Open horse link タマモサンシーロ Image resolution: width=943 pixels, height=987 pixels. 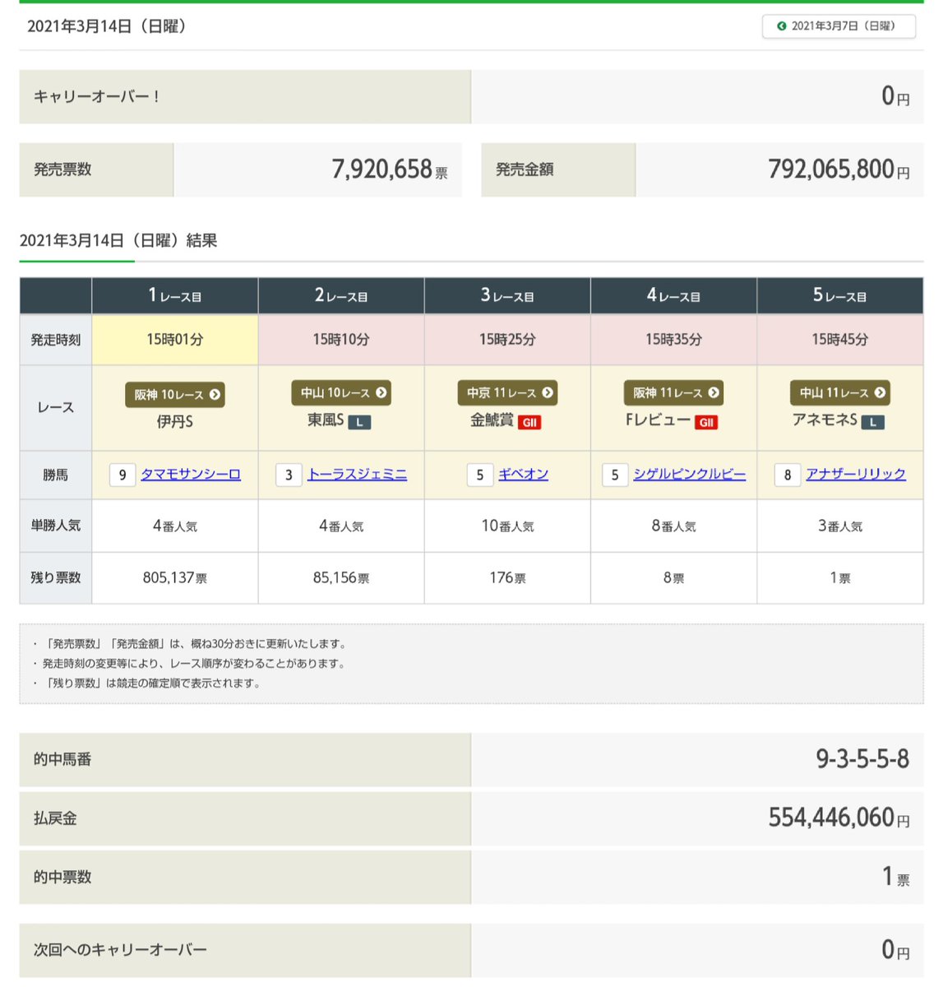pos(191,475)
